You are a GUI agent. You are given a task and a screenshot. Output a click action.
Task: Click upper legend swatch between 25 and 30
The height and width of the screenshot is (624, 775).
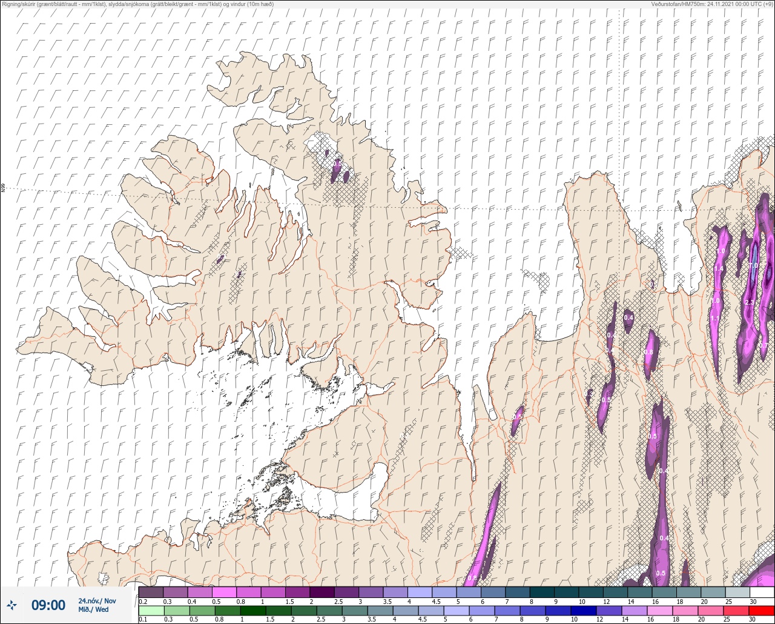(x=737, y=592)
